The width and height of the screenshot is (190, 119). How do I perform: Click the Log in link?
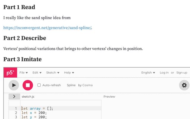(164, 73)
